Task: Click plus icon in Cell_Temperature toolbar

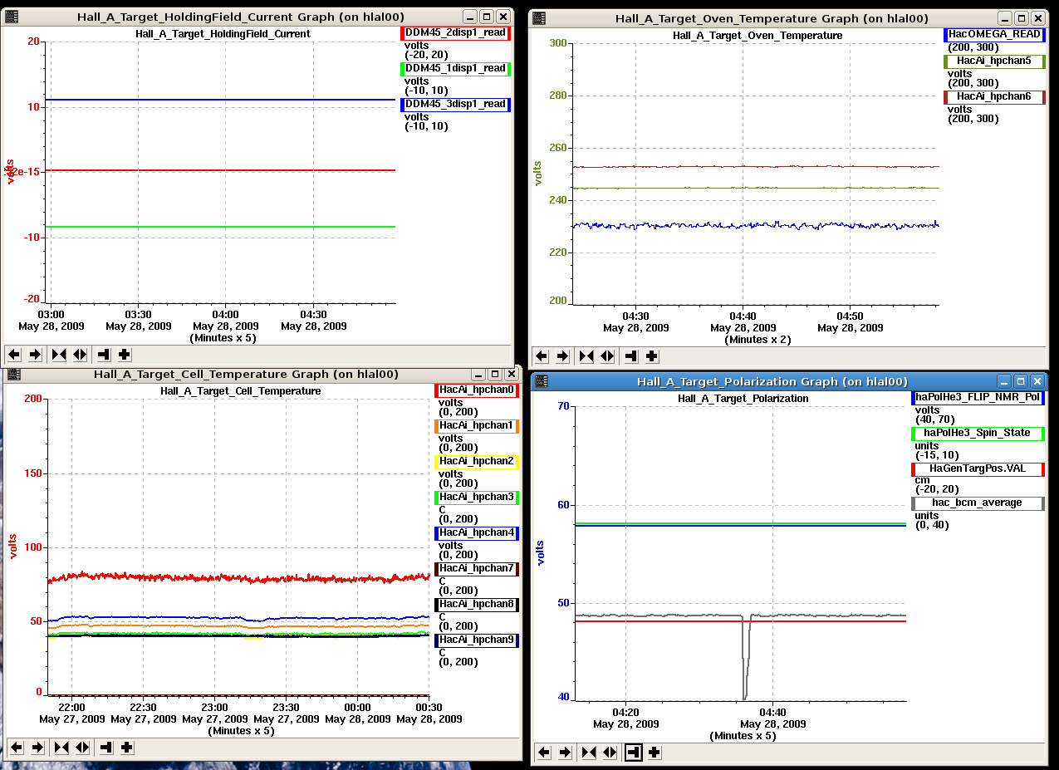Action: [126, 748]
